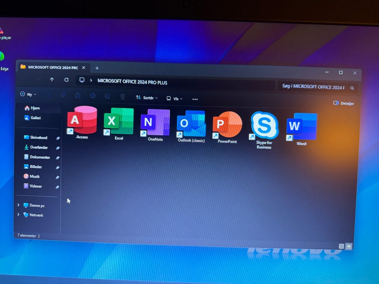This screenshot has width=379, height=284.
Task: Switch to details list view icon
Action: click(x=341, y=246)
